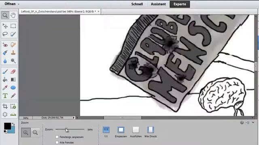Select the Quick Selection tool
The image size is (259, 145).
[13, 34]
